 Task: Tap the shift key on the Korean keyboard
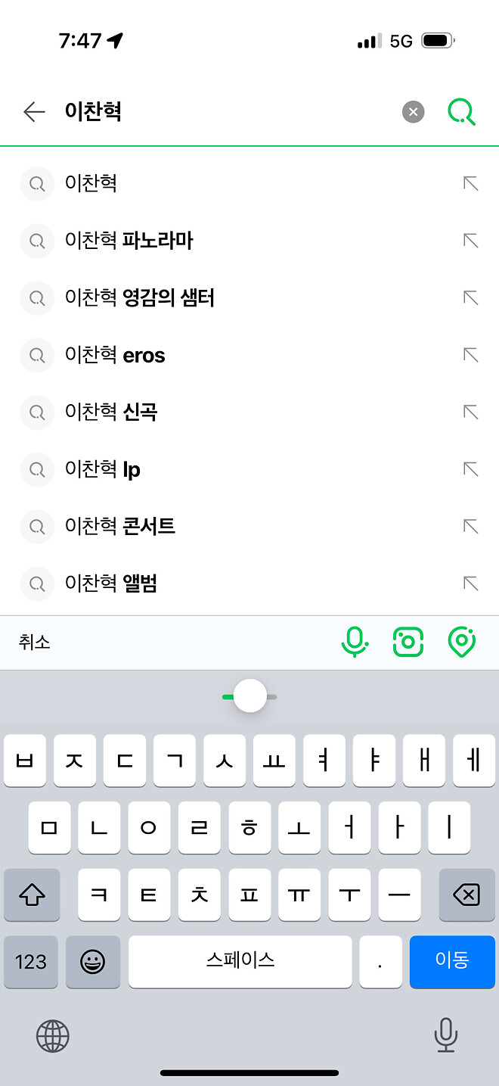tap(32, 895)
